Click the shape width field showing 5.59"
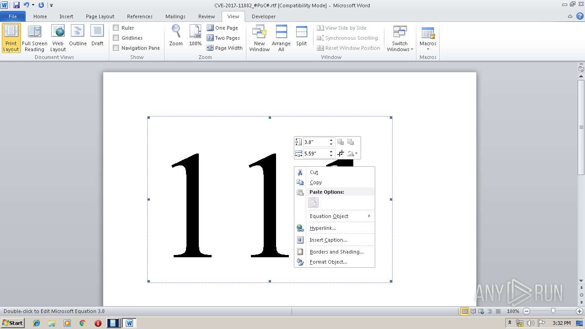Image resolution: width=585 pixels, height=329 pixels. coord(315,154)
